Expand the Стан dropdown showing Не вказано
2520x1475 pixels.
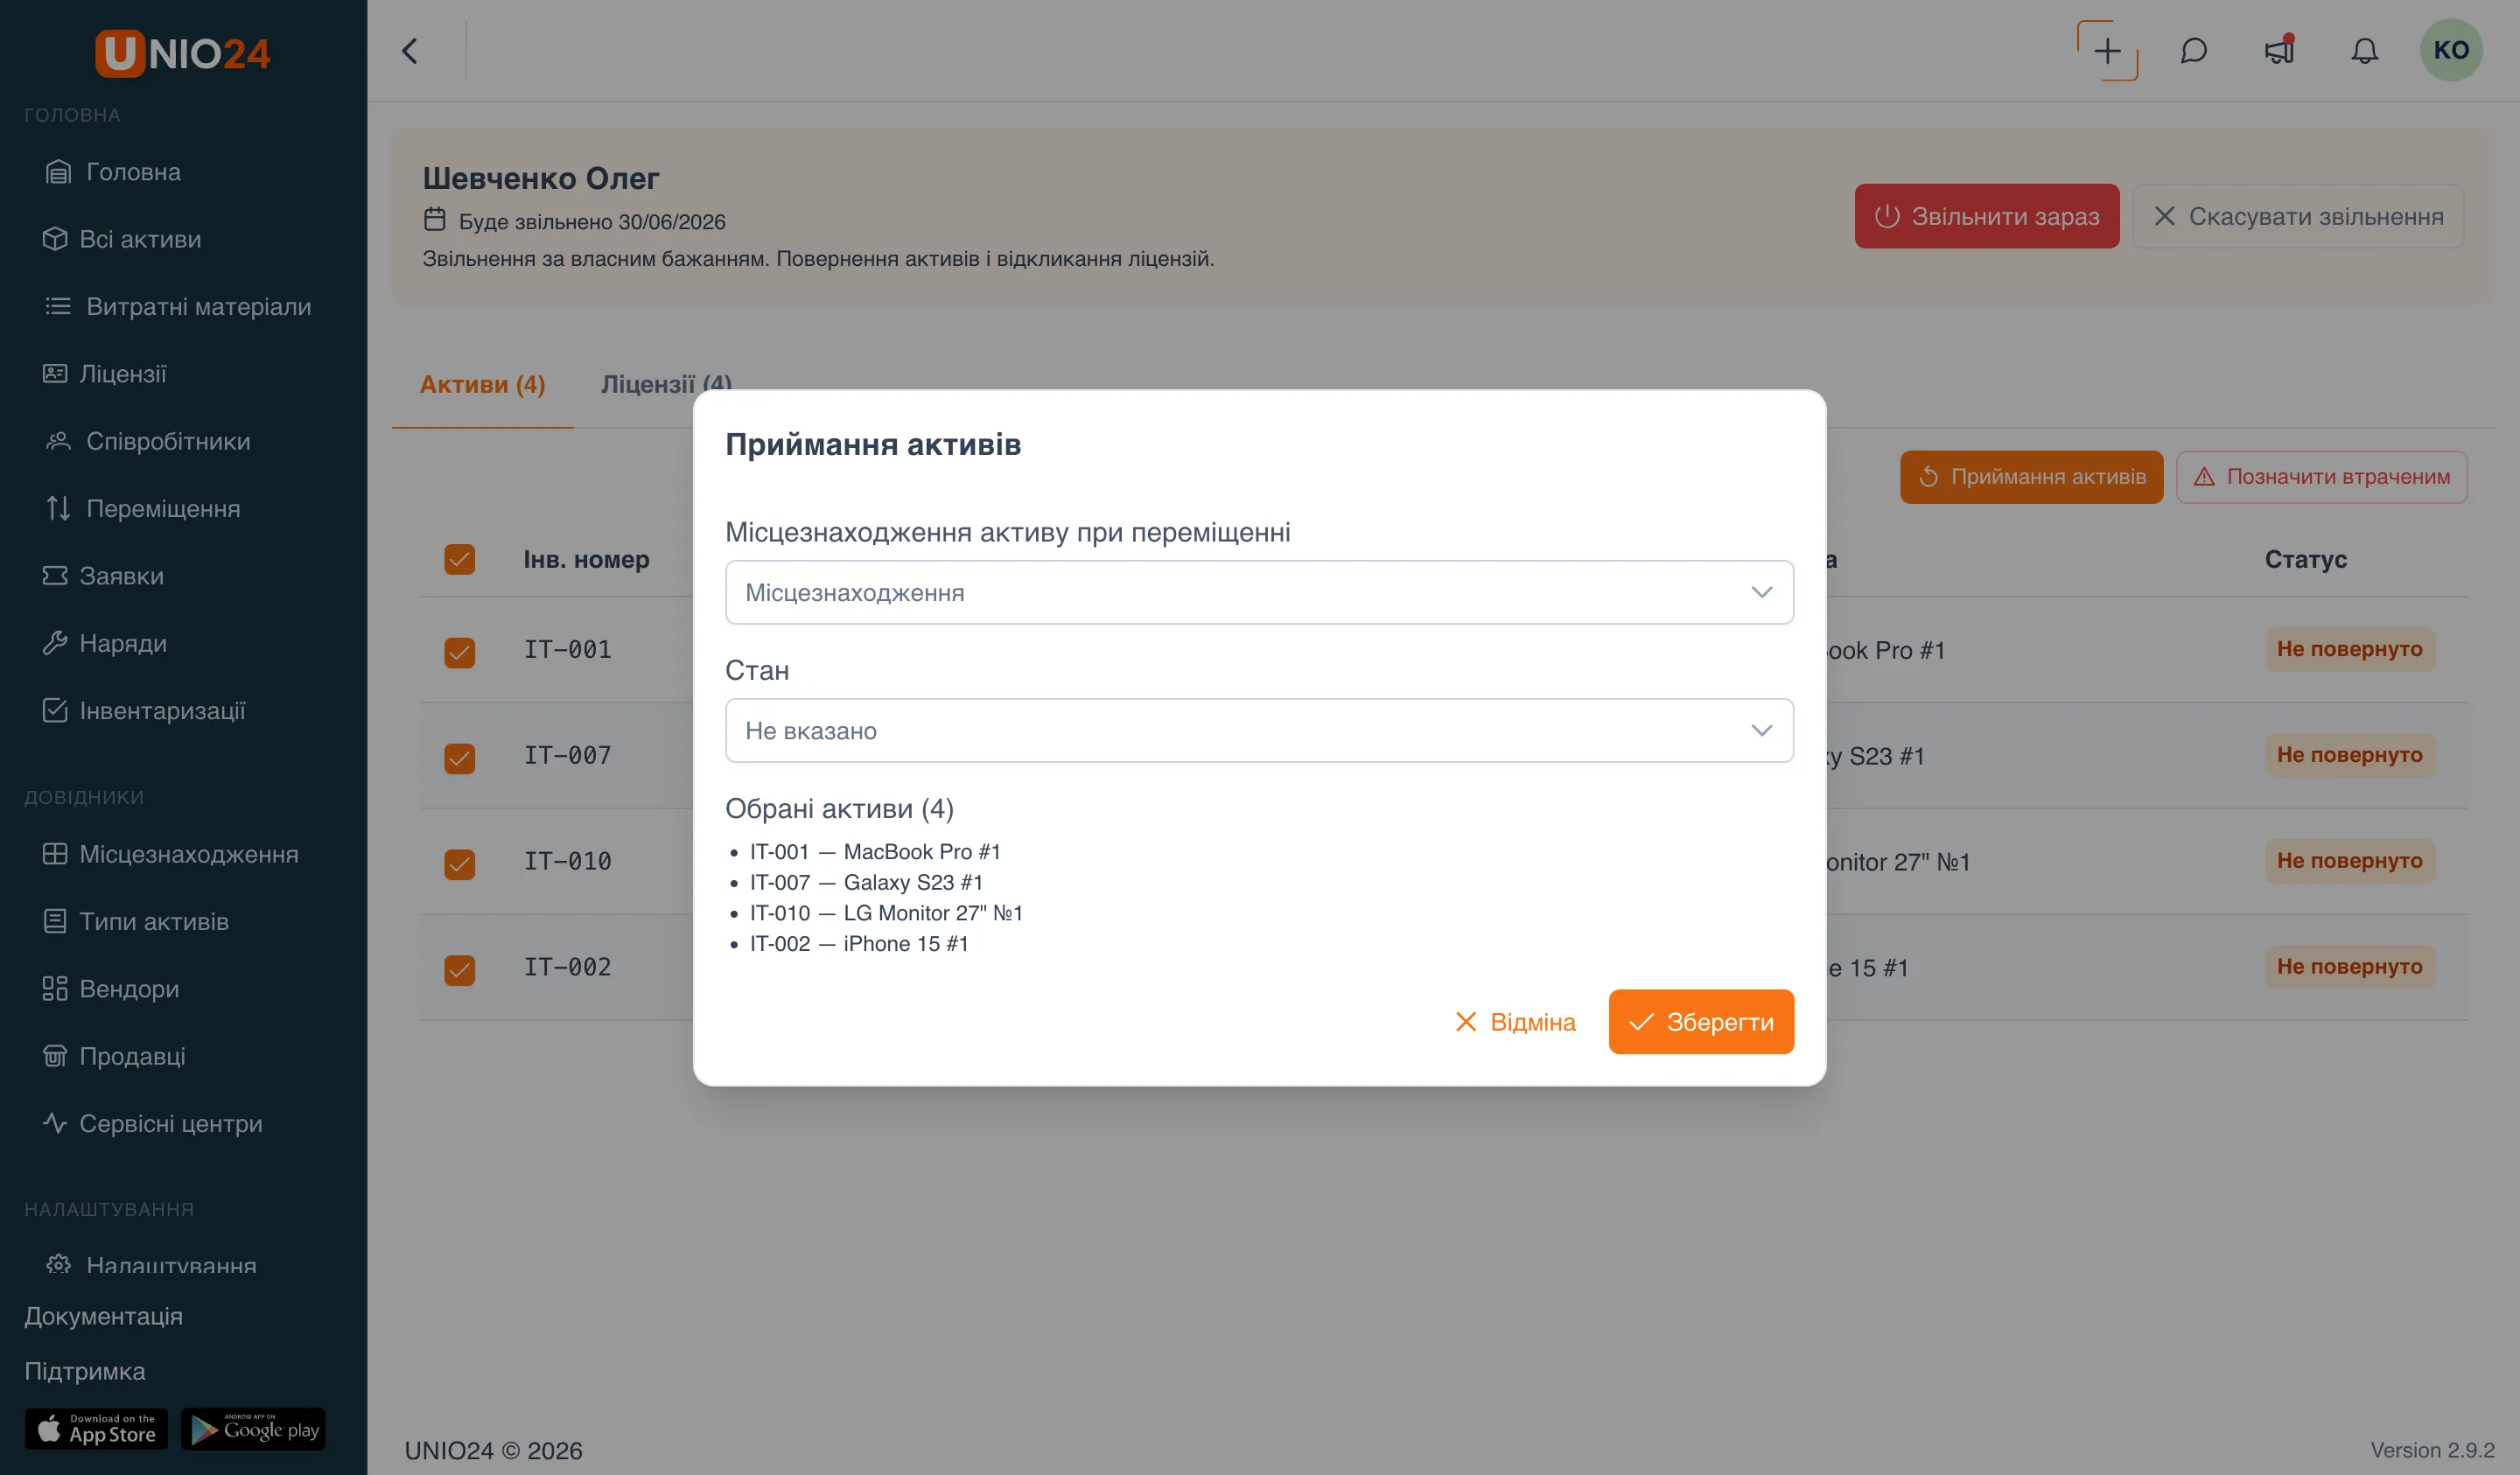point(1259,730)
